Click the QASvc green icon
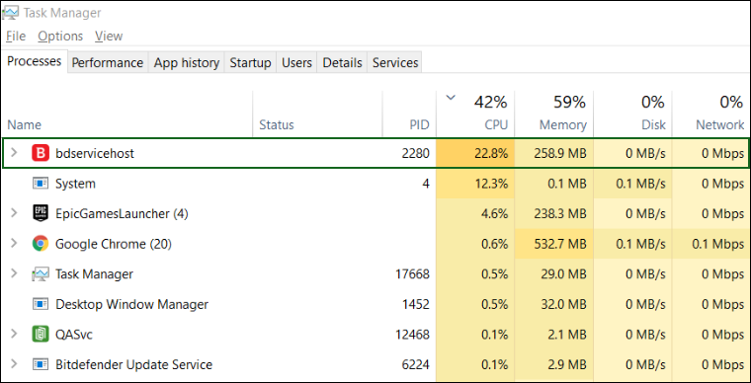The width and height of the screenshot is (751, 383). pyautogui.click(x=41, y=335)
